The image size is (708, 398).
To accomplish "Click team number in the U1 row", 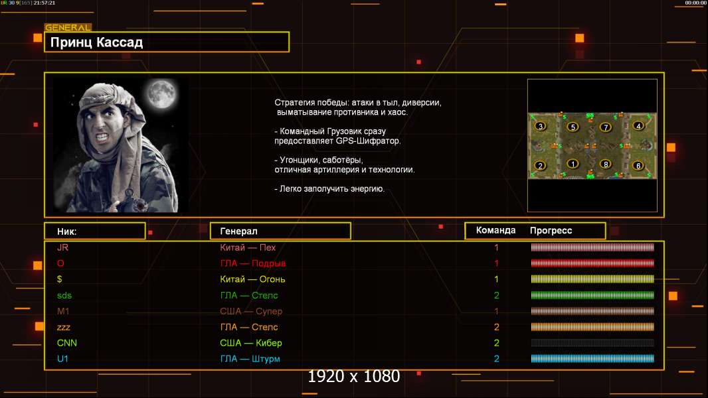I will 496,359.
